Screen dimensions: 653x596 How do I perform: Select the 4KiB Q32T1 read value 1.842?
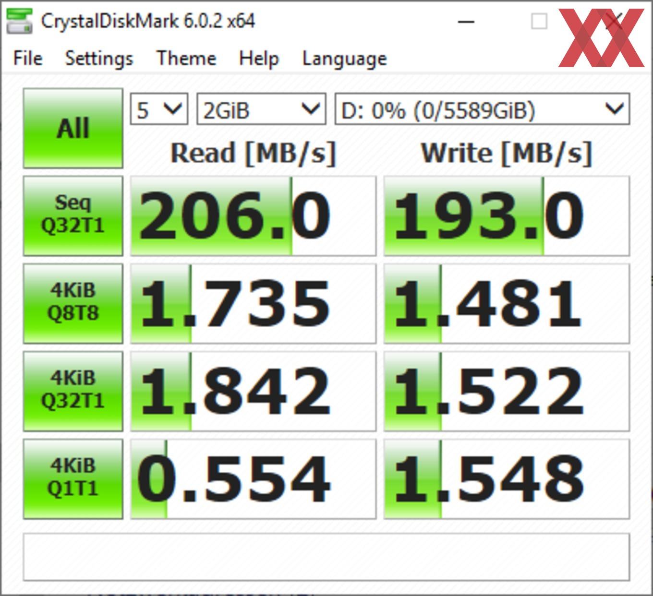(253, 391)
